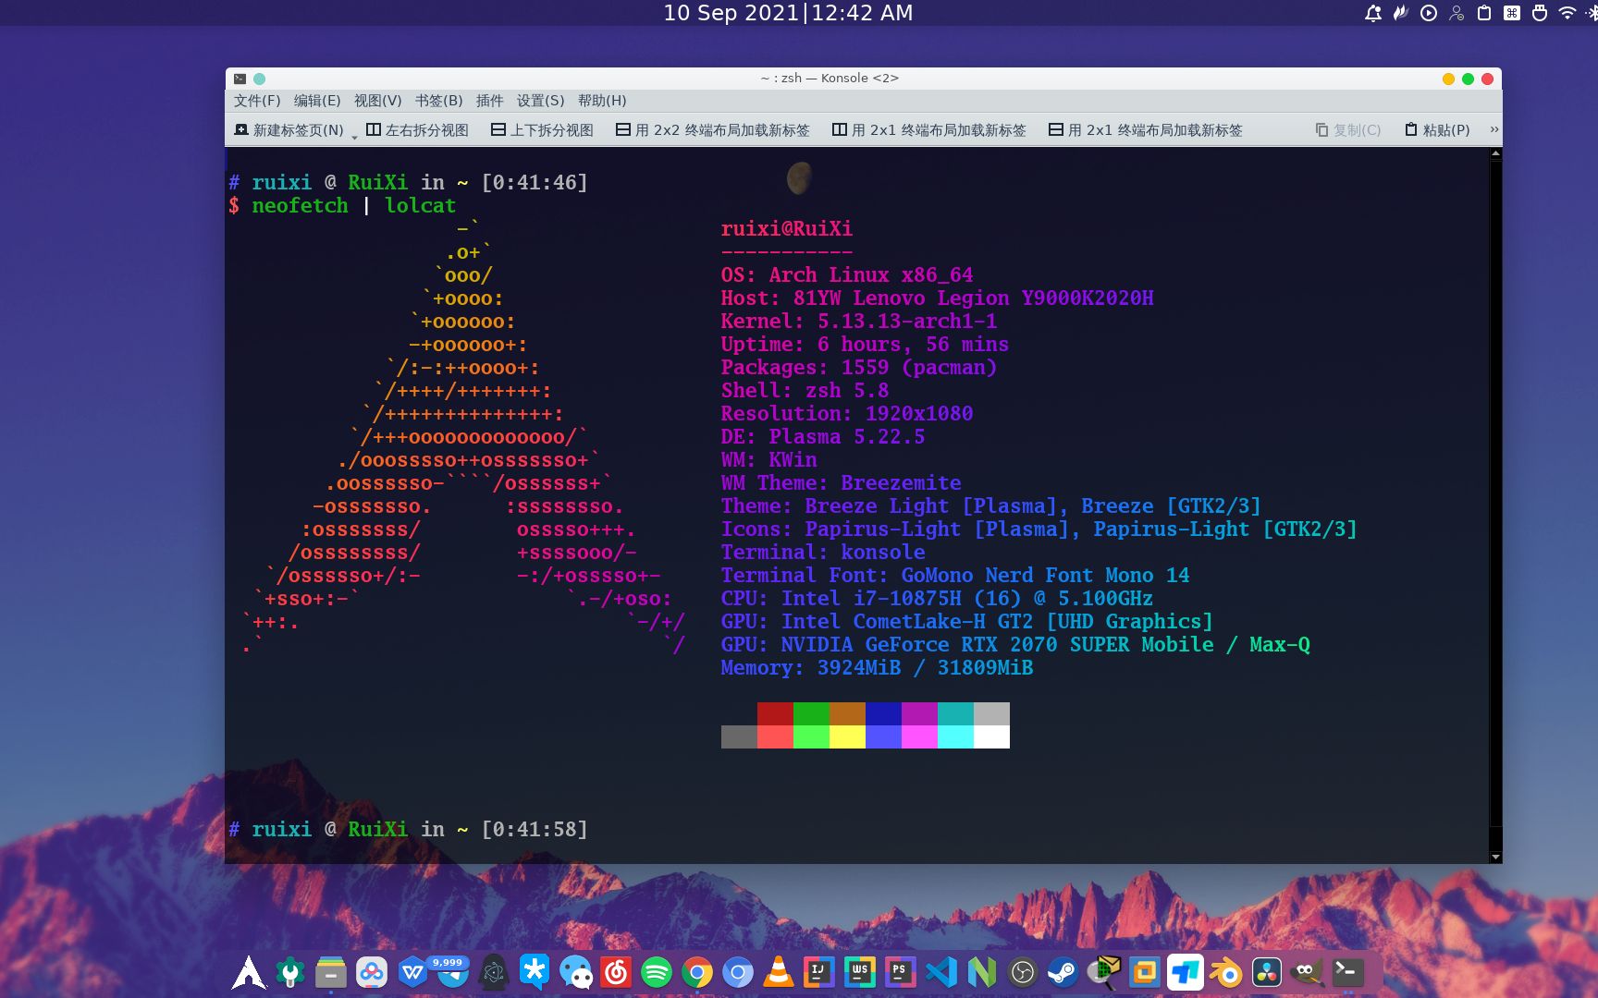Open NetEase Cloud Music in dock

616,972
